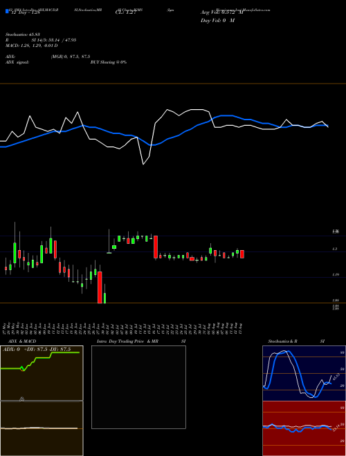
Task: Click the 1.3 price axis label
Action: (x=335, y=249)
